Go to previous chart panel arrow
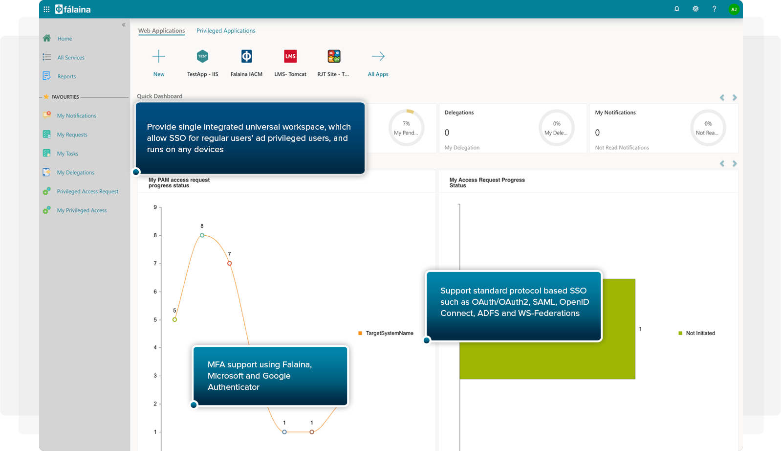This screenshot has height=451, width=781. point(722,163)
